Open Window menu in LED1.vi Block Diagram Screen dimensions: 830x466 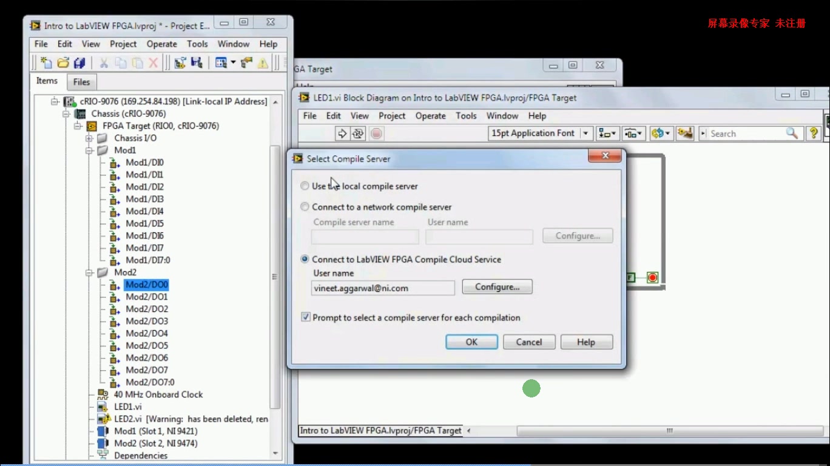502,115
